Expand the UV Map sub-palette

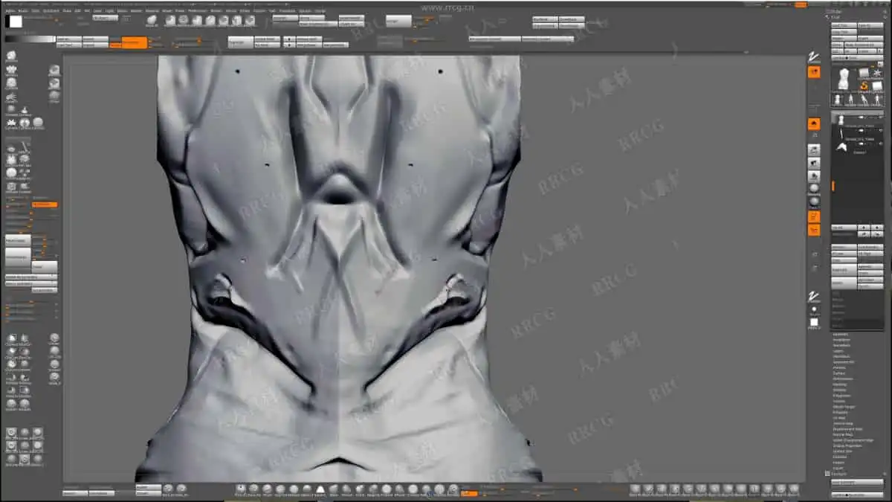click(838, 418)
